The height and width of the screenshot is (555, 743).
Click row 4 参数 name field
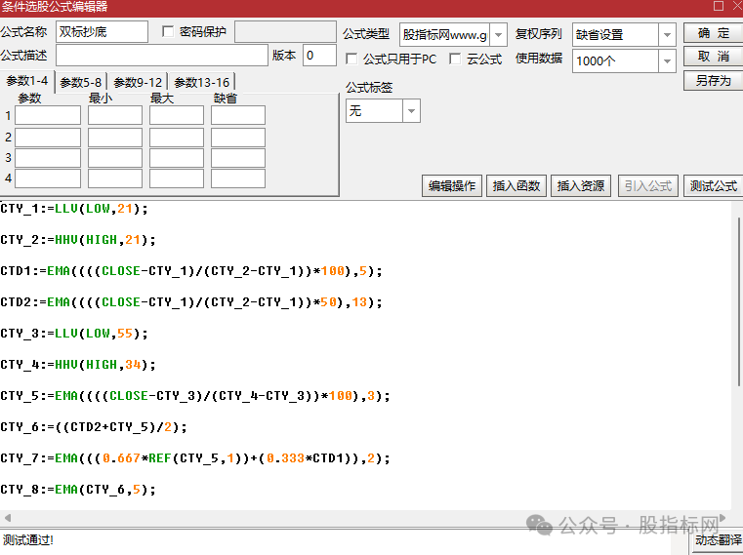48,178
